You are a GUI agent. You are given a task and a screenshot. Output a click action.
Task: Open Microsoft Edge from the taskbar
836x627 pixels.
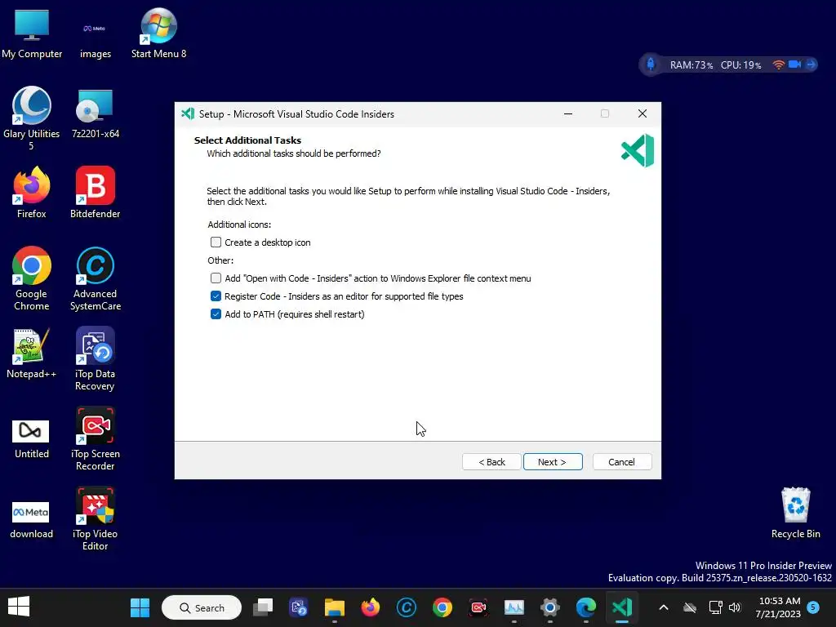(x=586, y=607)
